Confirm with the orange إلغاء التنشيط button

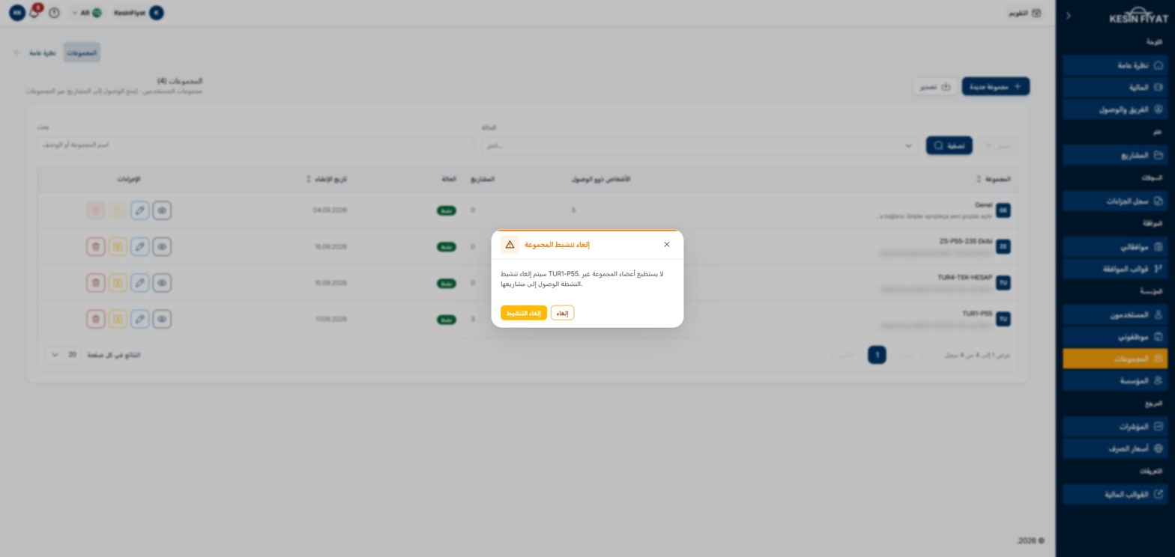click(x=524, y=313)
